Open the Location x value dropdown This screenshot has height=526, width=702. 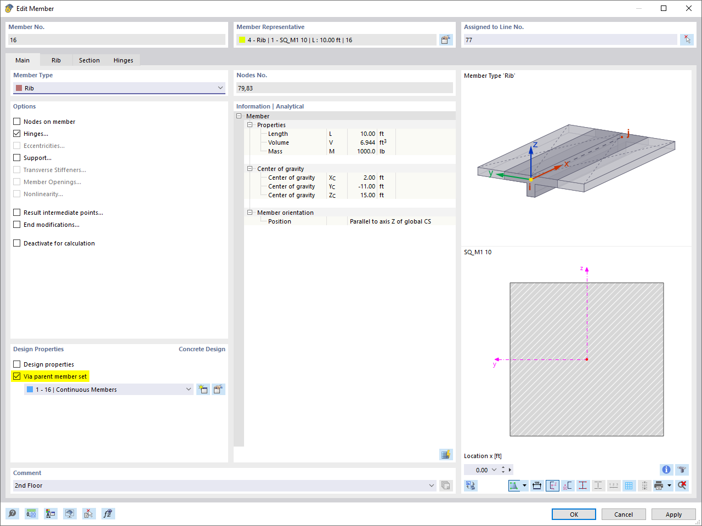click(x=494, y=470)
